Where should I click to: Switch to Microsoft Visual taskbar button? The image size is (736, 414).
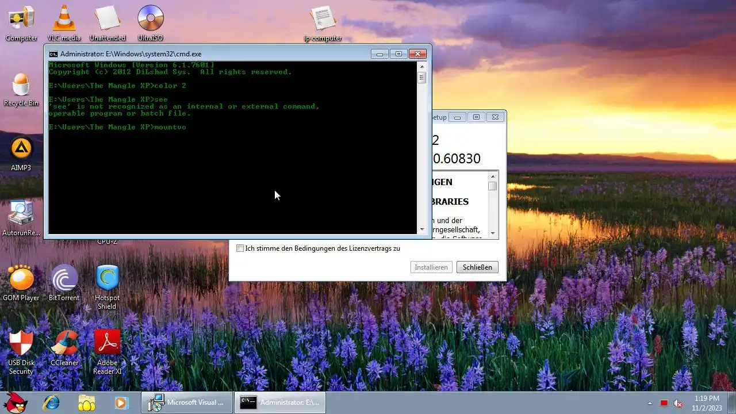coord(187,402)
